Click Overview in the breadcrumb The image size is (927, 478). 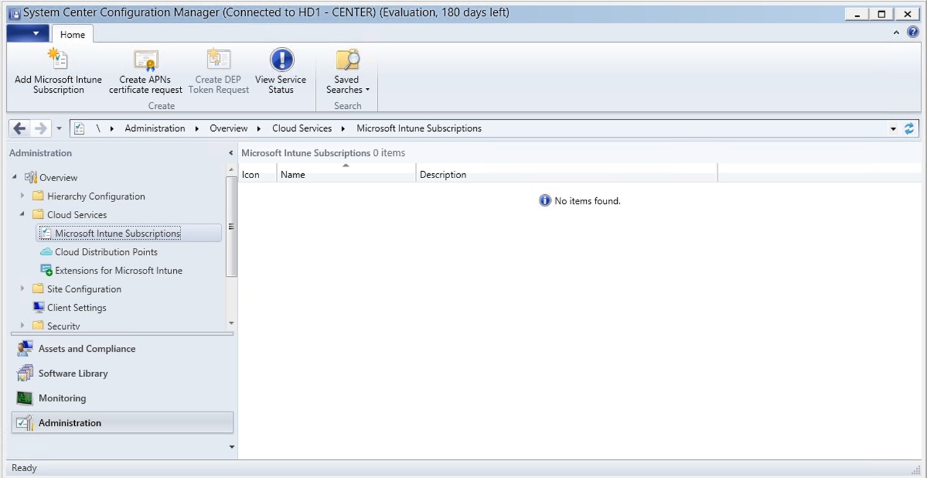tap(228, 128)
